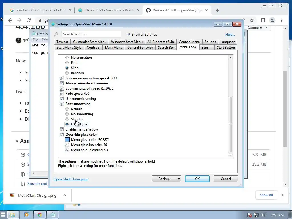This screenshot has height=219, width=292.
Task: Open the Open-Shell Homepage link
Action: pyautogui.click(x=71, y=179)
